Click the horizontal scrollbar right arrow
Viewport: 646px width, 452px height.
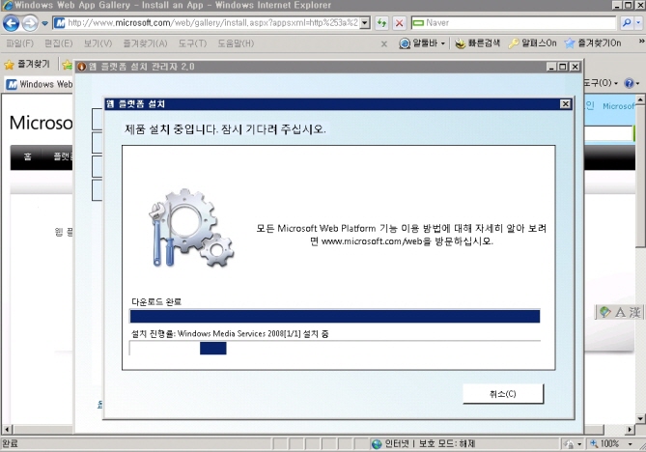pos(630,430)
